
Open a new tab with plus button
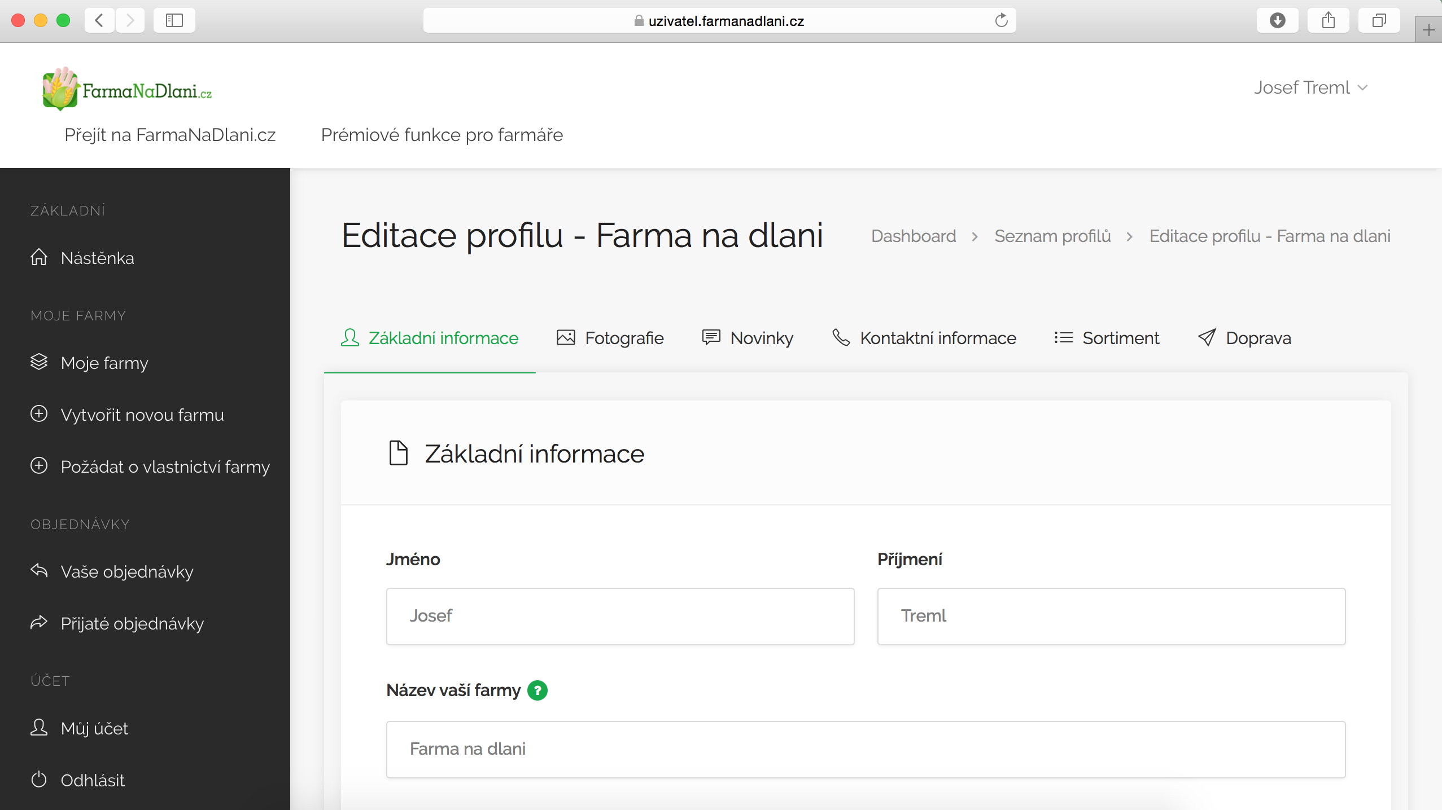pyautogui.click(x=1428, y=30)
